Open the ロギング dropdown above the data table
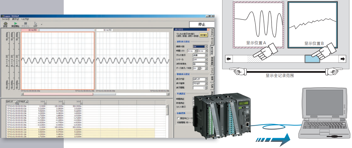 pyautogui.click(x=12, y=101)
